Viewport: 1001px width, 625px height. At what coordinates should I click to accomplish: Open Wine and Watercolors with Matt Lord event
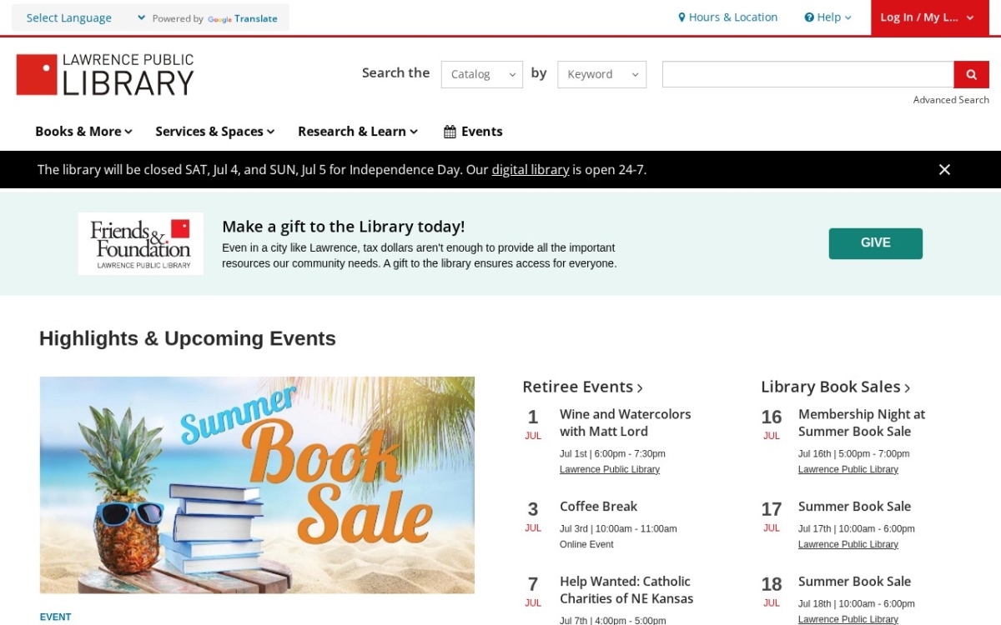[x=626, y=422]
